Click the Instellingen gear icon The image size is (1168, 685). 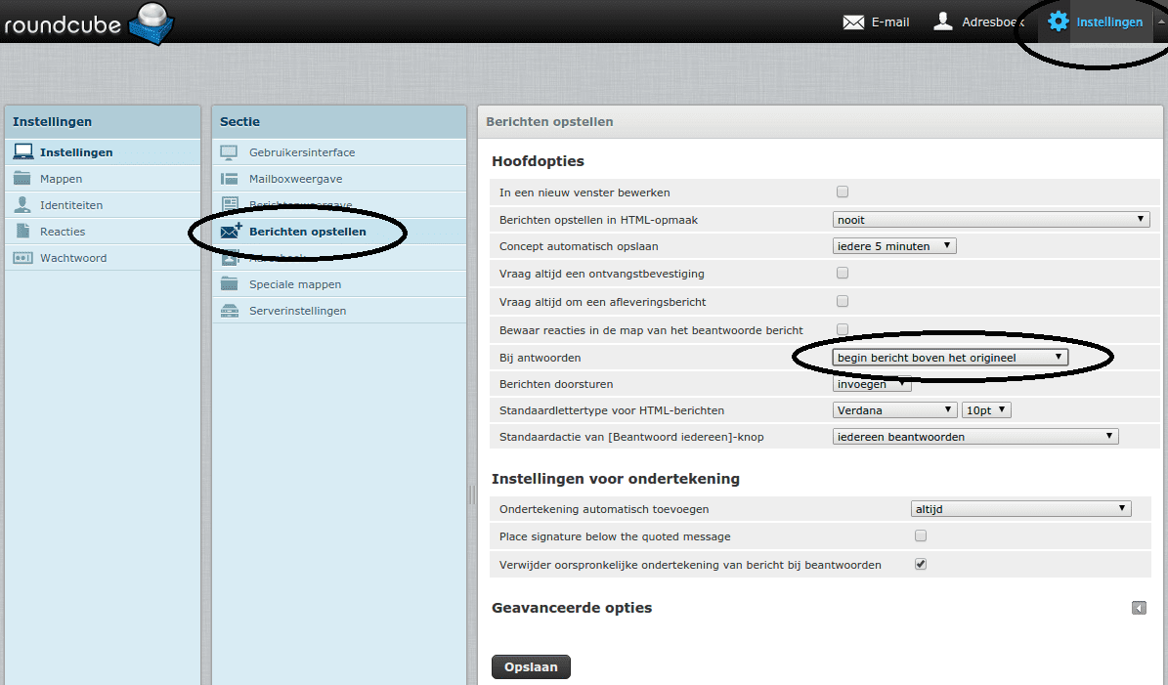1058,21
